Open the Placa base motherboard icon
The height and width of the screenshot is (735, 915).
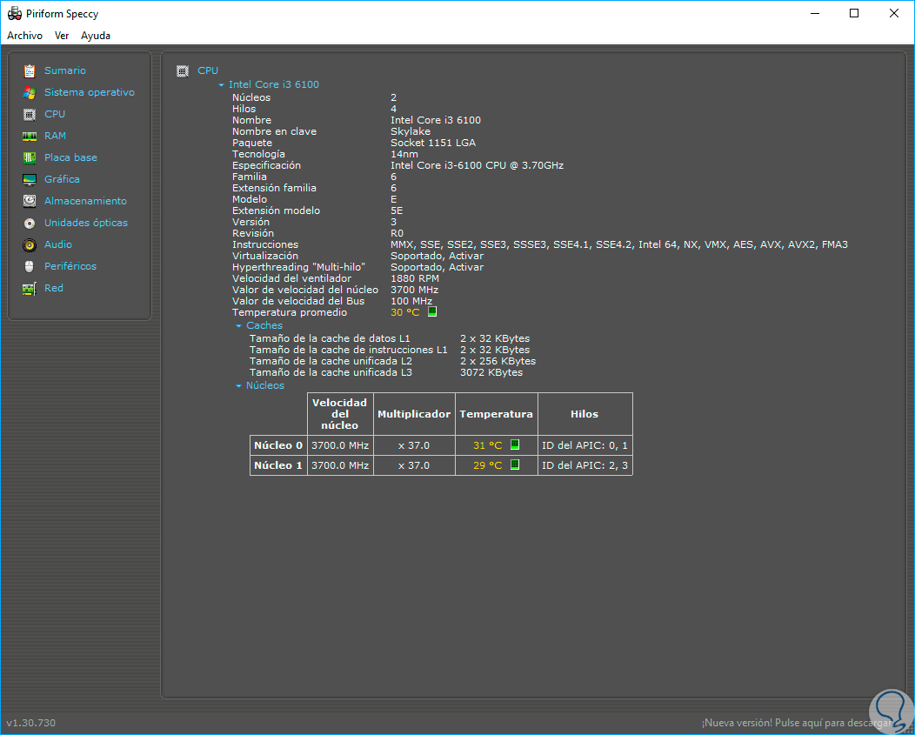coord(30,157)
